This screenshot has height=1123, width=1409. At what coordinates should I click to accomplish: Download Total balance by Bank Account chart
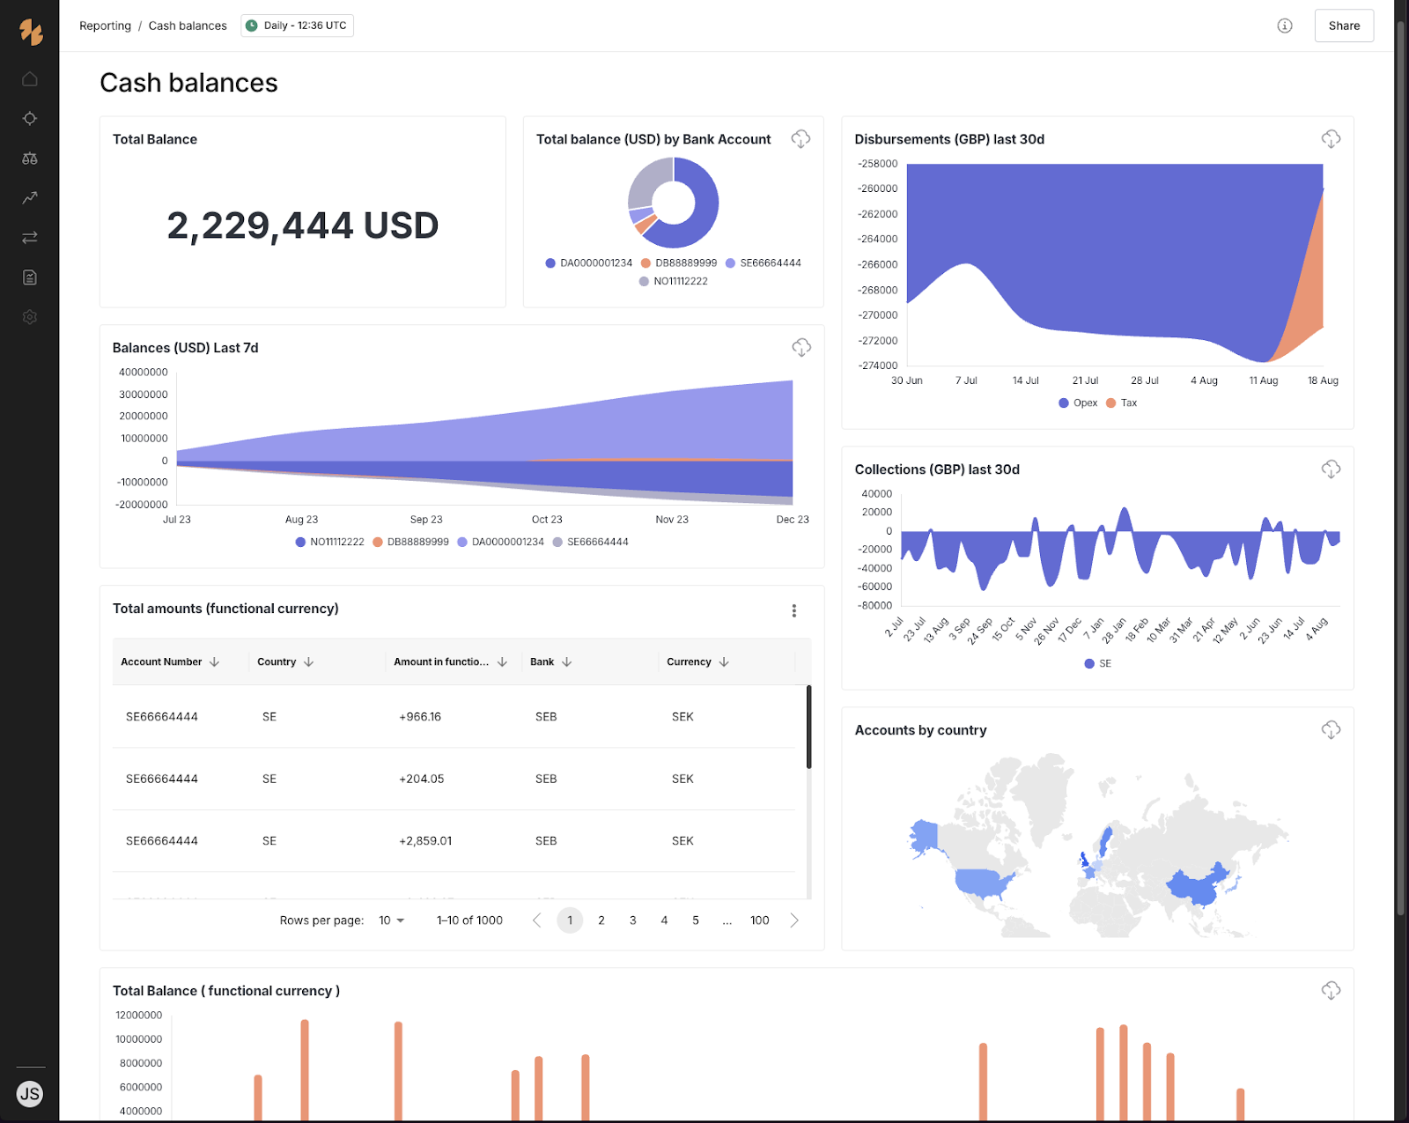[800, 139]
